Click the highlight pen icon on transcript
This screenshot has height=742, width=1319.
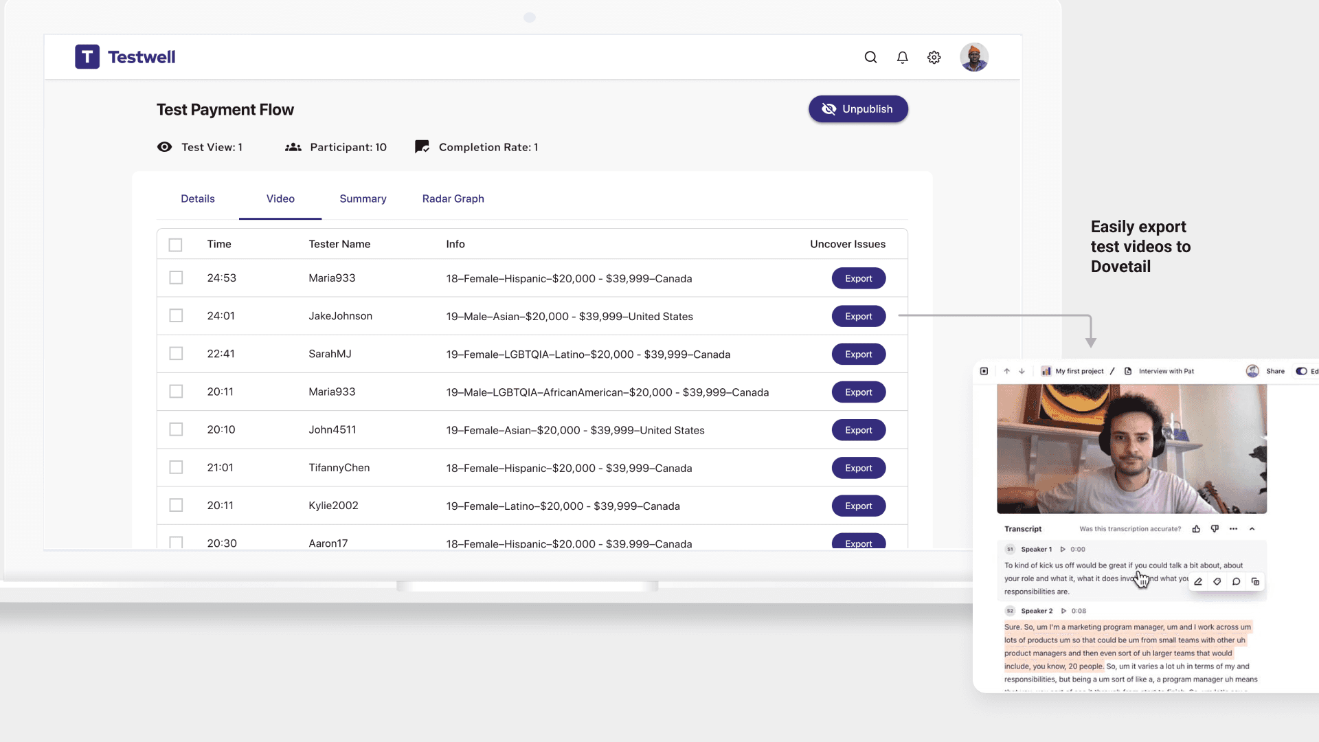click(x=1198, y=582)
